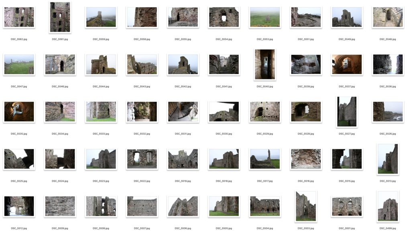This screenshot has width=411, height=235.
Task: Select the DSC_5507.jpg thumbnail
Action: coord(142,206)
